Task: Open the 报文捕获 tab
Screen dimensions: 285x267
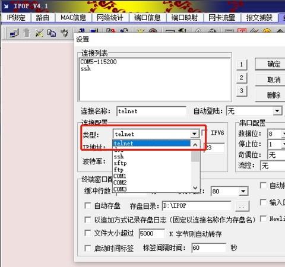Action: [x=259, y=18]
